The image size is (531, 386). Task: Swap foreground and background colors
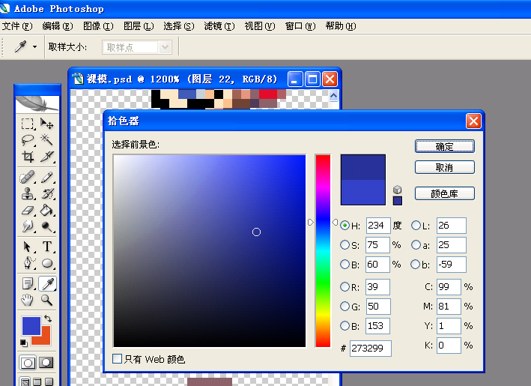(48, 319)
